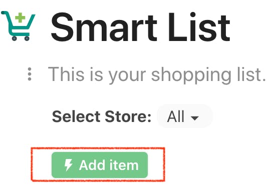
Task: Click the dropdown arrow beside All
Action: 195,117
